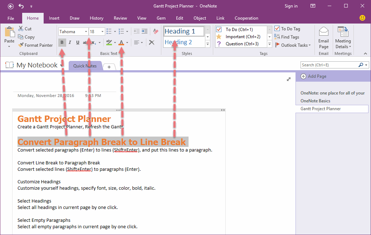The width and height of the screenshot is (371, 235).
Task: Apply the text highlight color
Action: coord(109,42)
